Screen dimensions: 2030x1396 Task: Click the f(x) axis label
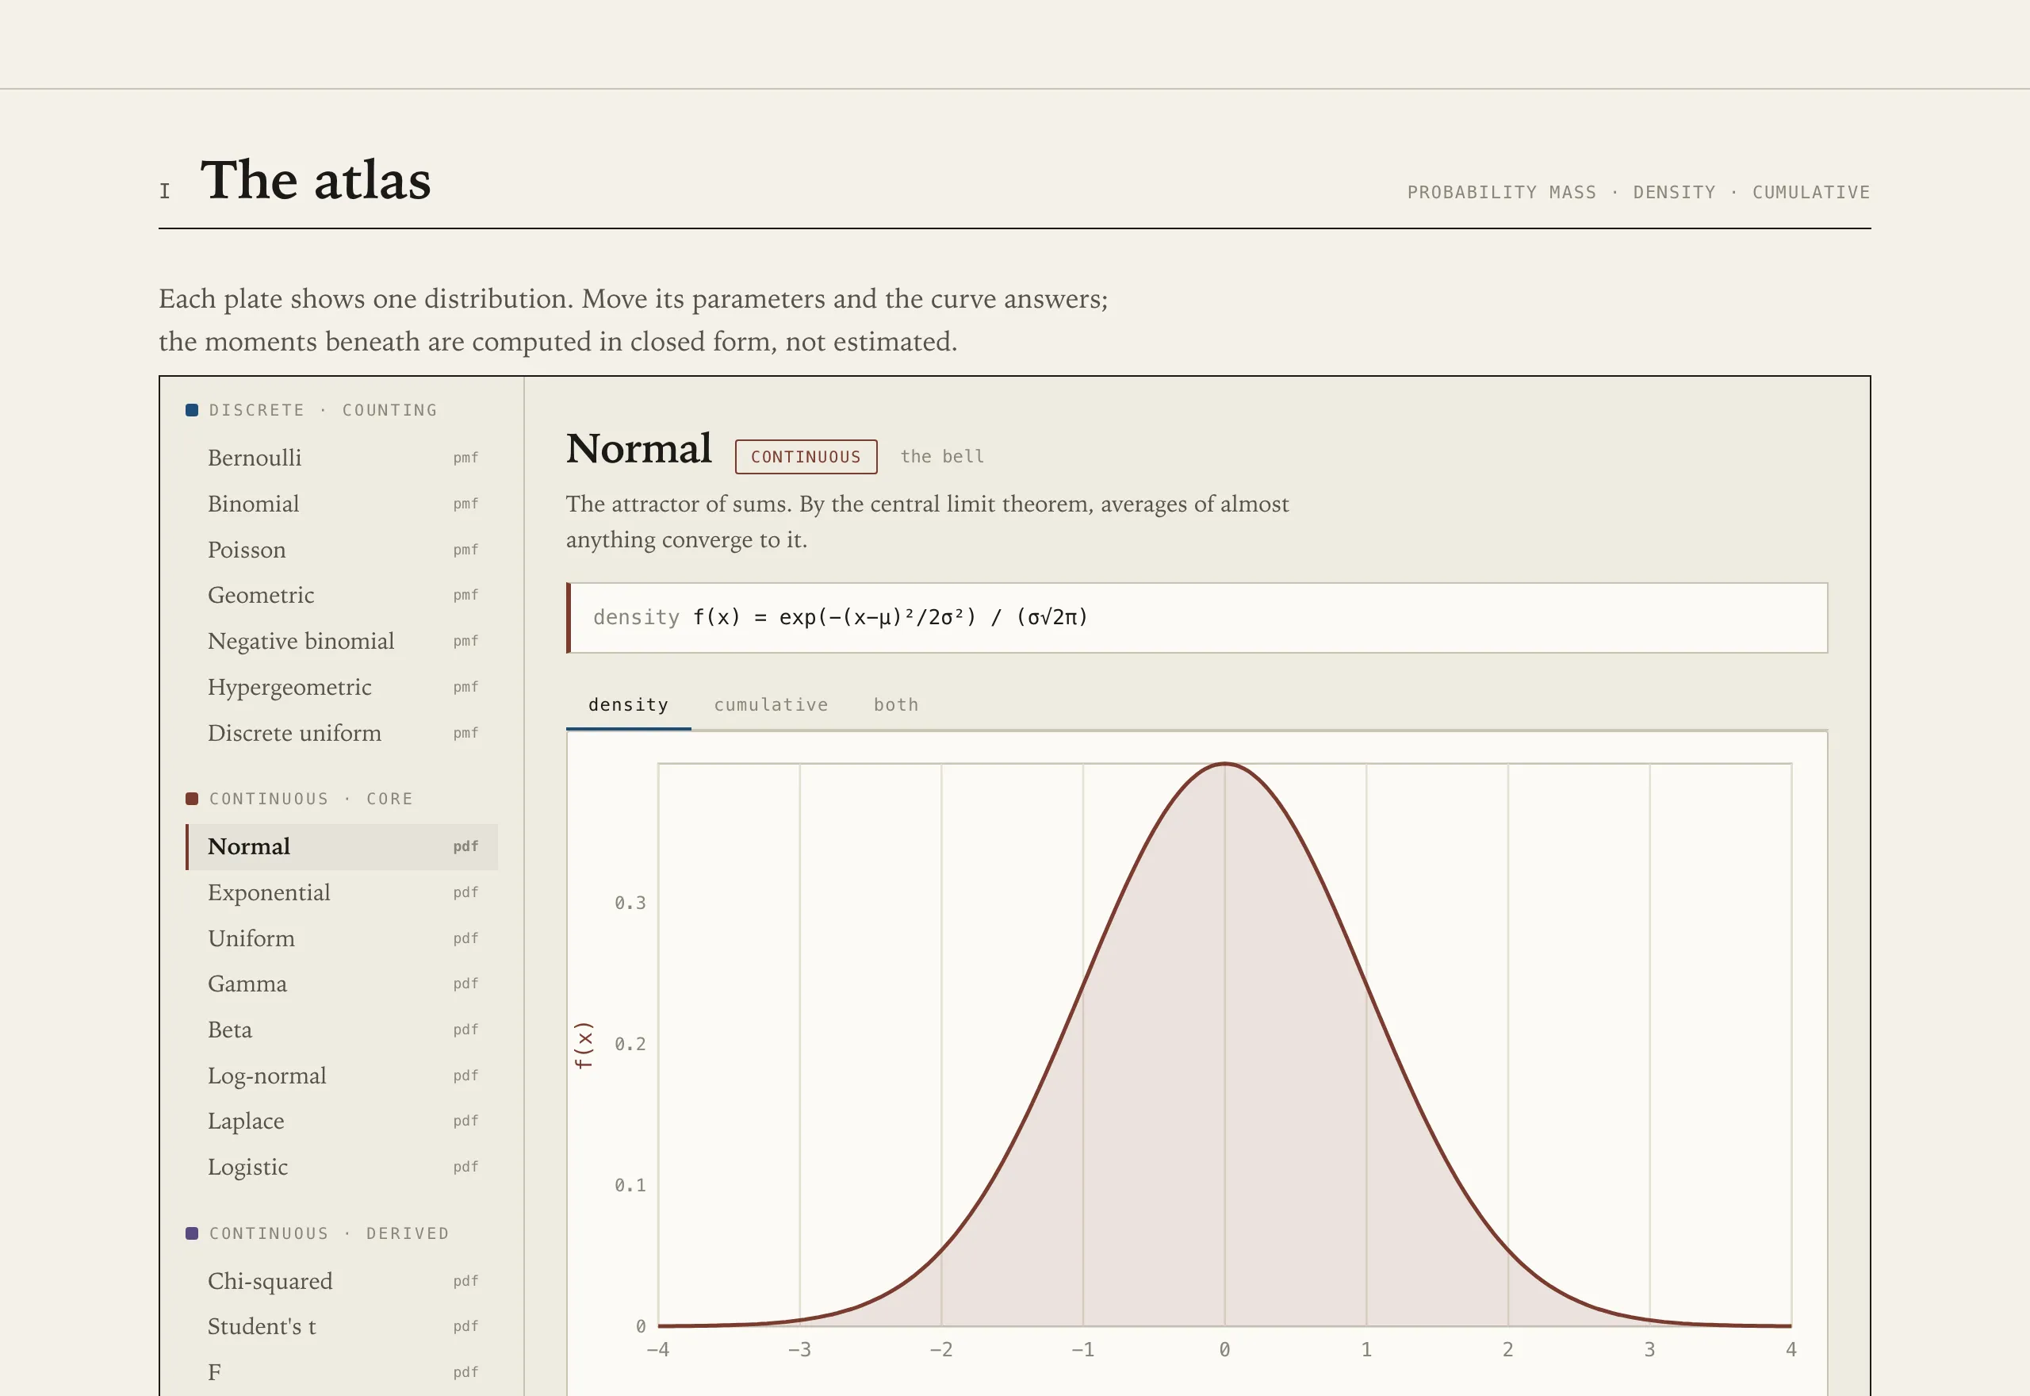click(583, 1045)
